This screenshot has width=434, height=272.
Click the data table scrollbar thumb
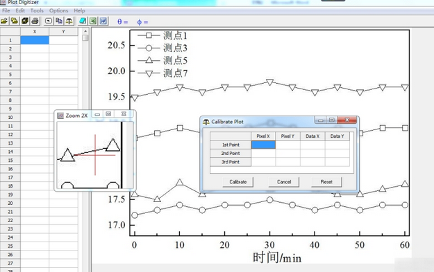[x=85, y=38]
